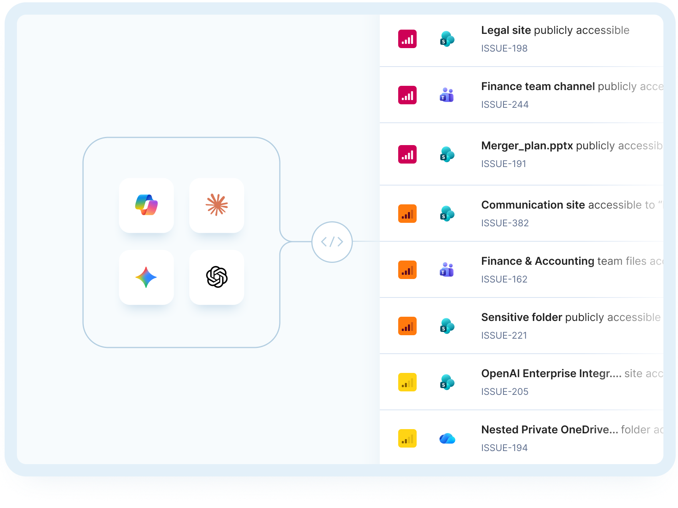The image size is (678, 508).
Task: Select the ISSUE-194 identifier
Action: pyautogui.click(x=504, y=448)
